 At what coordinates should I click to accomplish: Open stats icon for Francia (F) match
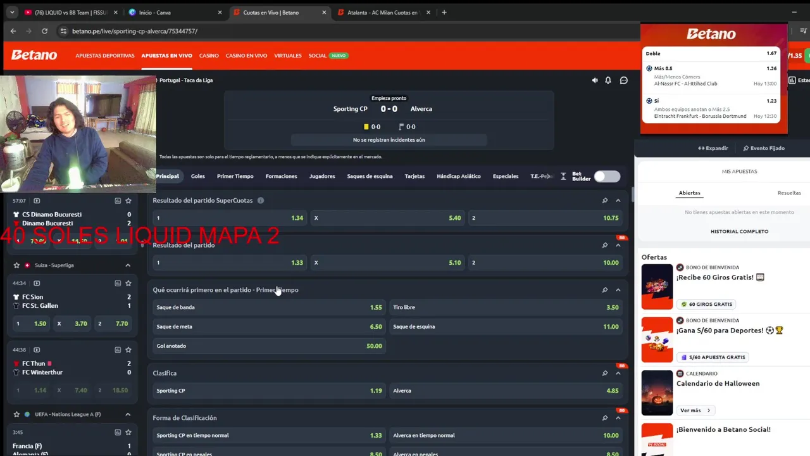(x=118, y=432)
